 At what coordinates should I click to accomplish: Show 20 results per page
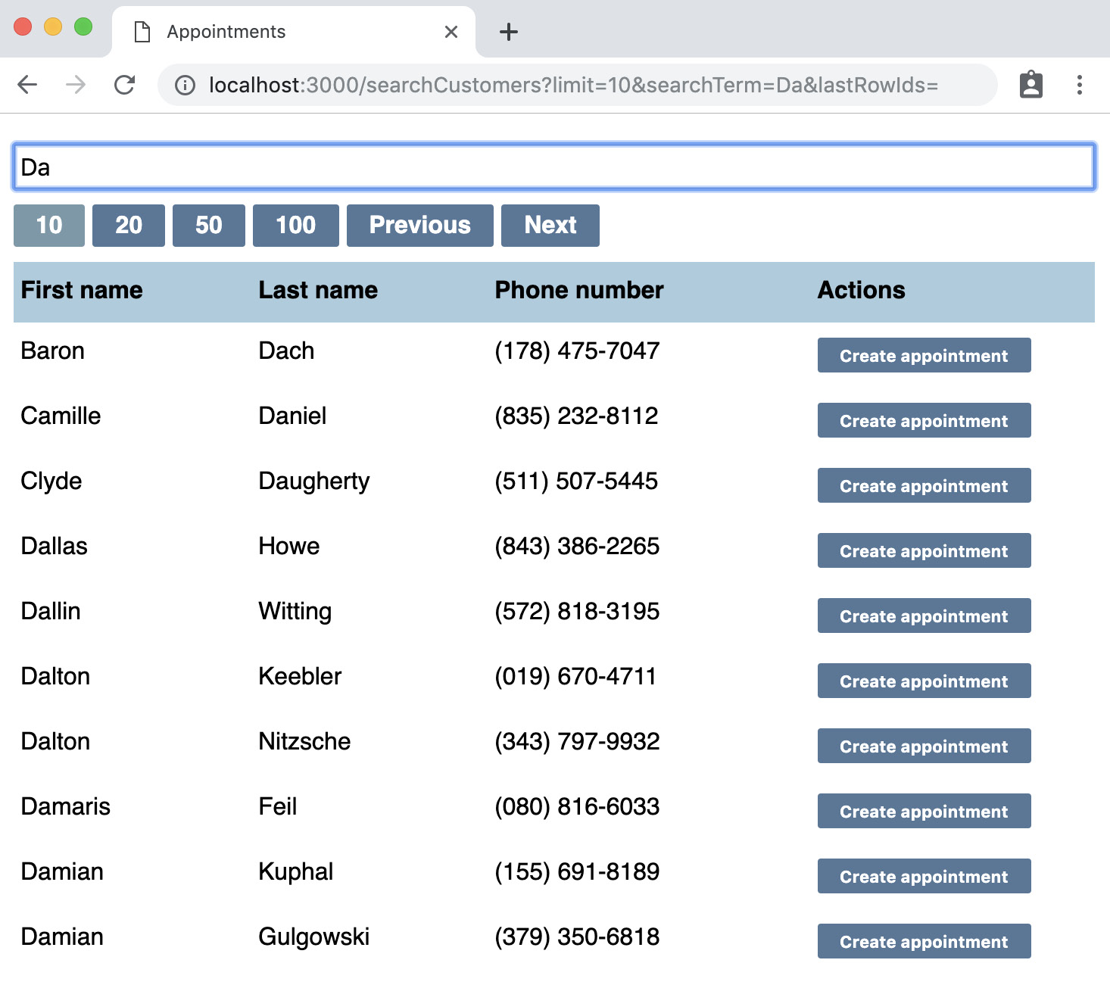tap(128, 225)
